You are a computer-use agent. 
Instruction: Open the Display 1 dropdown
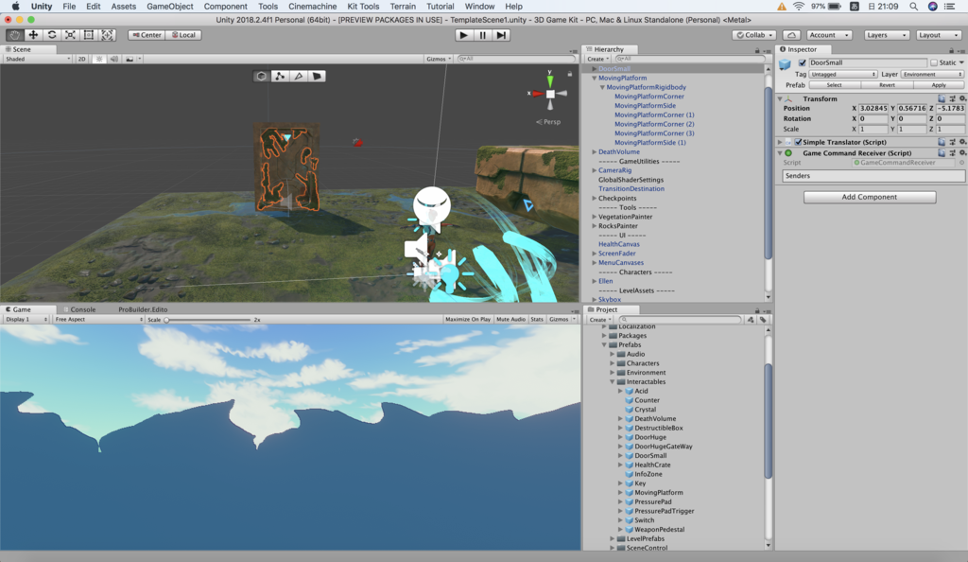(x=26, y=319)
